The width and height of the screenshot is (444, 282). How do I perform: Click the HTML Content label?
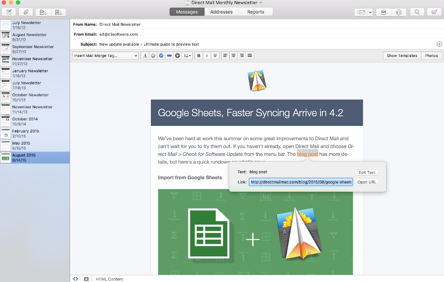109,279
